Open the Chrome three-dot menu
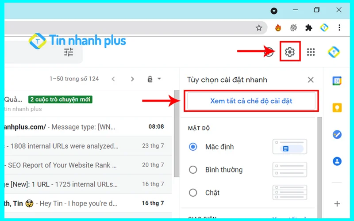 click(x=339, y=28)
